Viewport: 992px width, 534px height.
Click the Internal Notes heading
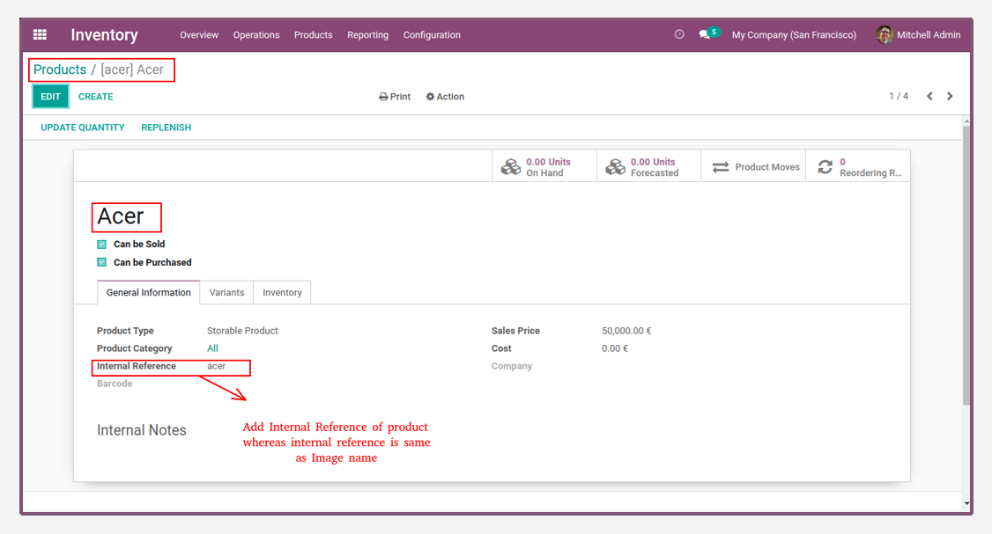click(x=142, y=430)
